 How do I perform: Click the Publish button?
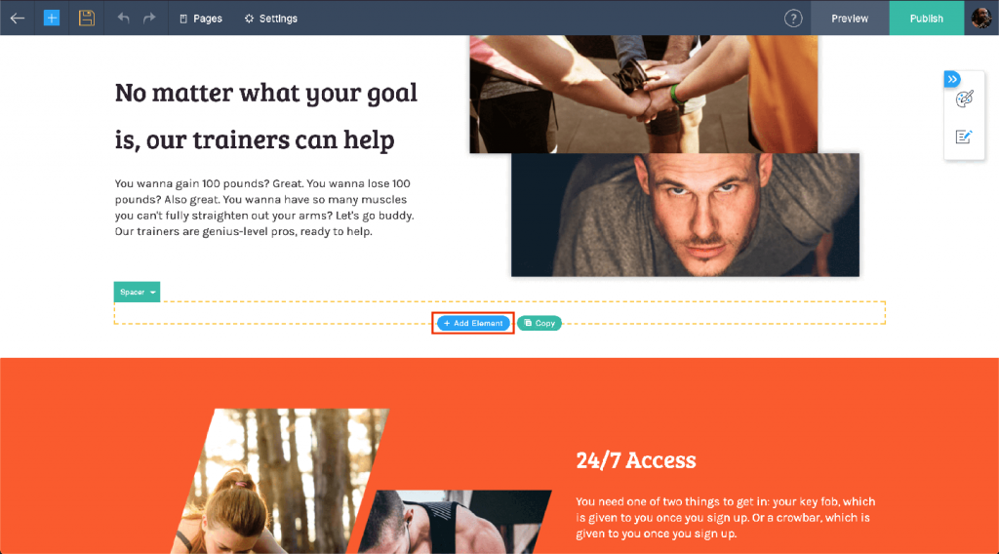(927, 18)
